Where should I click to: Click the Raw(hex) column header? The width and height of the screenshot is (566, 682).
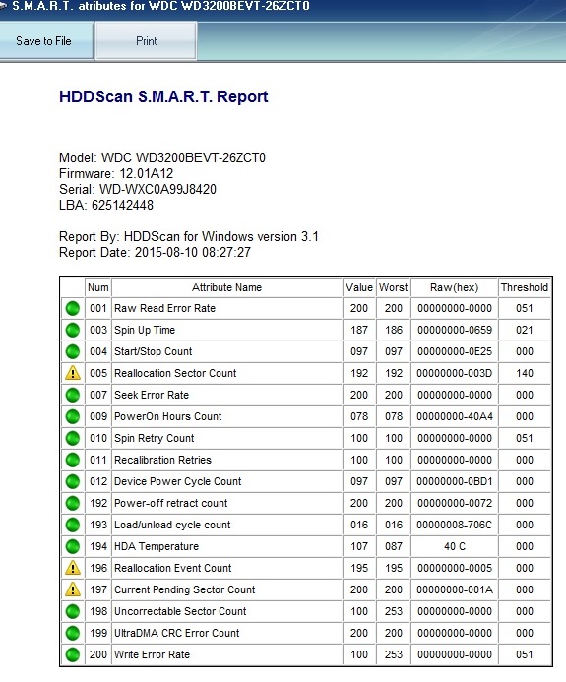454,287
